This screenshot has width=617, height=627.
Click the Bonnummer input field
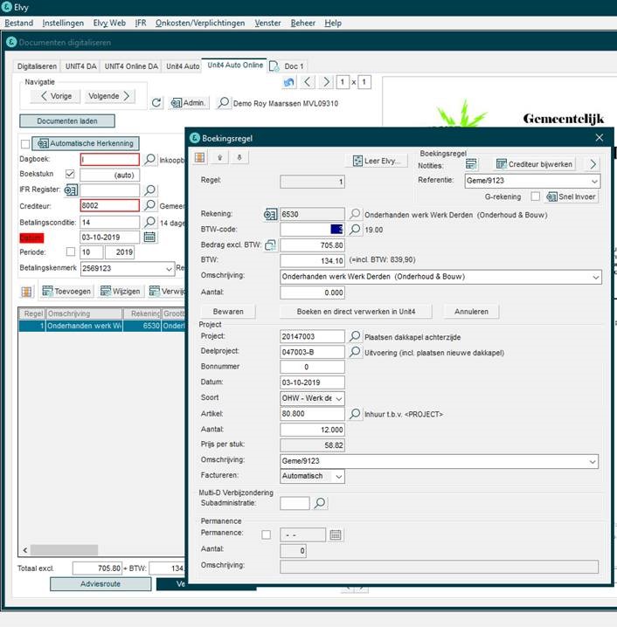(x=312, y=368)
